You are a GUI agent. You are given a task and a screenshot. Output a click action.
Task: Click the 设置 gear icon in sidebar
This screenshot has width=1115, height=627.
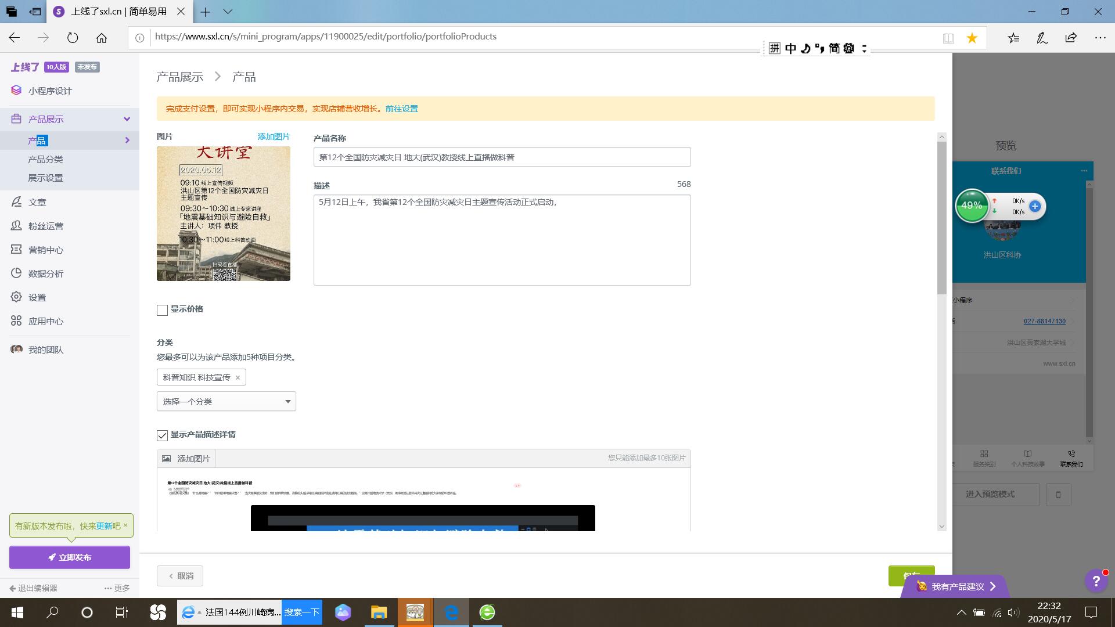coord(16,297)
